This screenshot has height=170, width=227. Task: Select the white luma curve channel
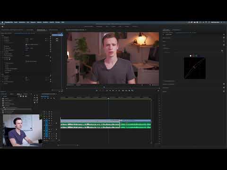191,56
